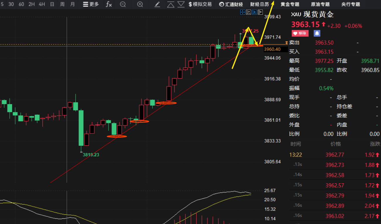The height and width of the screenshot is (224, 381).
Task: Select the 4H timeframe
Action: coord(42,4)
